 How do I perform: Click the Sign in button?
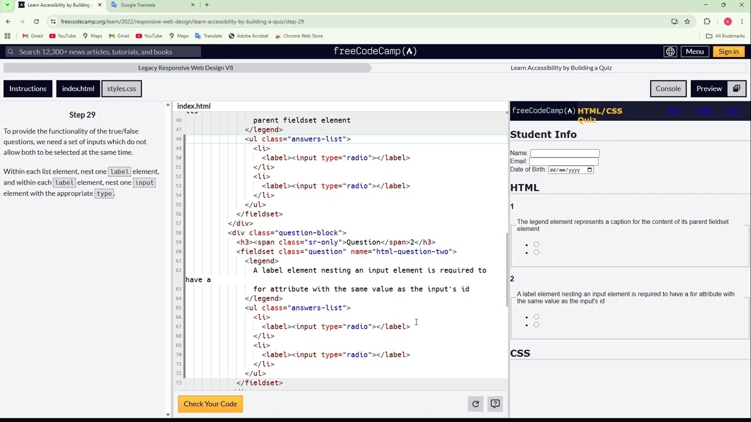pyautogui.click(x=729, y=52)
